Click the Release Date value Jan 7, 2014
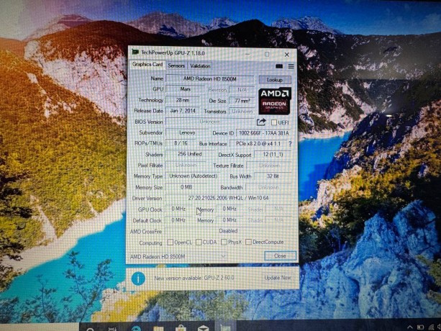This screenshot has width=441, height=331. click(183, 111)
